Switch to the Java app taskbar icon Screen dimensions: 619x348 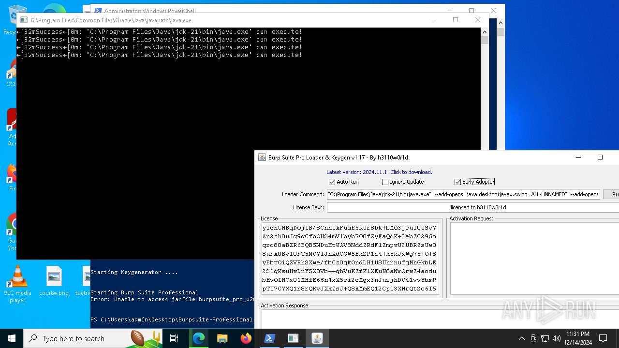317,338
